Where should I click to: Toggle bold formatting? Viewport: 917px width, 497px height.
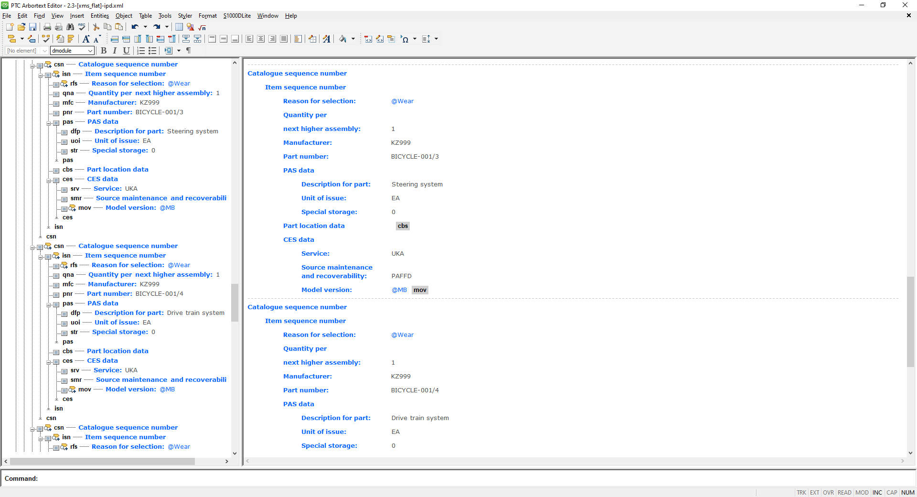(104, 51)
